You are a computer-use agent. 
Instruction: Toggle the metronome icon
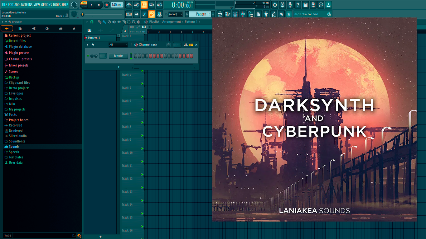[x=129, y=5]
